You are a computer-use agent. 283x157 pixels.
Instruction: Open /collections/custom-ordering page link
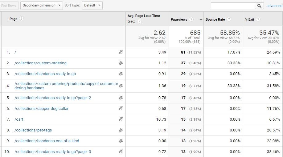coord(40,63)
